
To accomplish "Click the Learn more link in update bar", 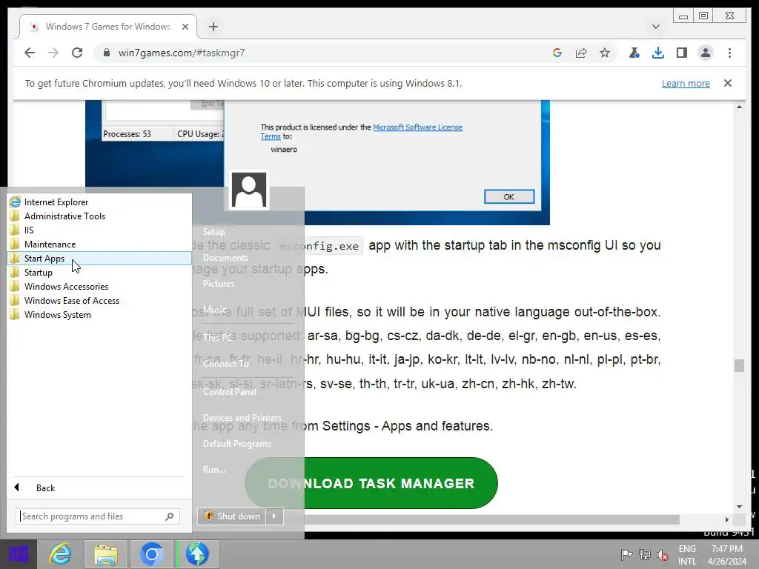I will pos(686,83).
